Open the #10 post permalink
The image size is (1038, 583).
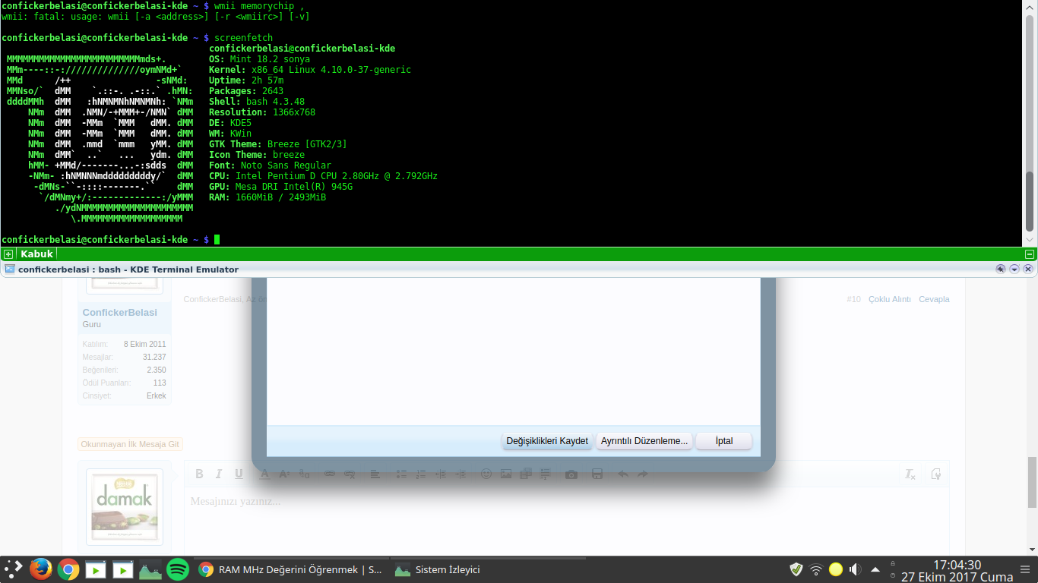tap(853, 299)
